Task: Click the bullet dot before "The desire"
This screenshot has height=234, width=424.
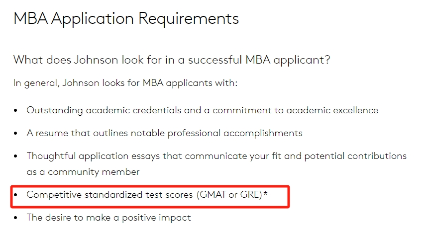Action: [16, 218]
